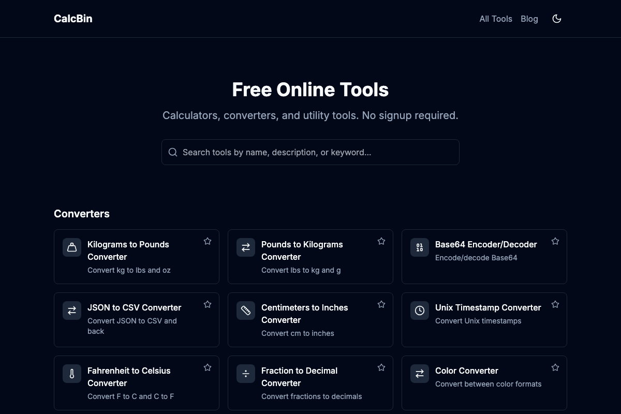
Task: Click the arrows icon on JSON to CSV Converter
Action: coord(71,310)
